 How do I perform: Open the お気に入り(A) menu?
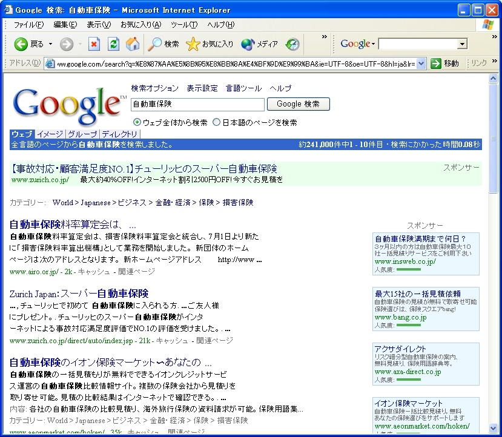(x=141, y=25)
